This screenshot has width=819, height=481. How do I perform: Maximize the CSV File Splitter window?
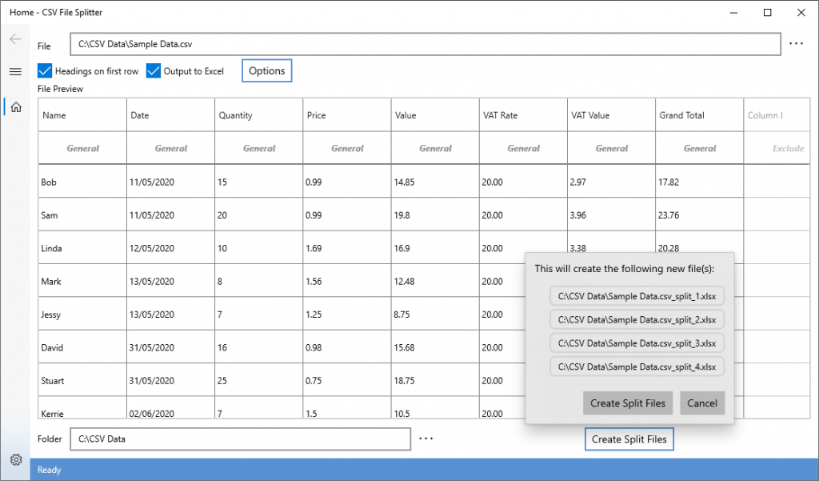[767, 12]
